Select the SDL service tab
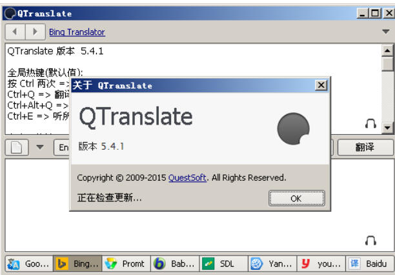The image size is (395, 275). tap(224, 263)
